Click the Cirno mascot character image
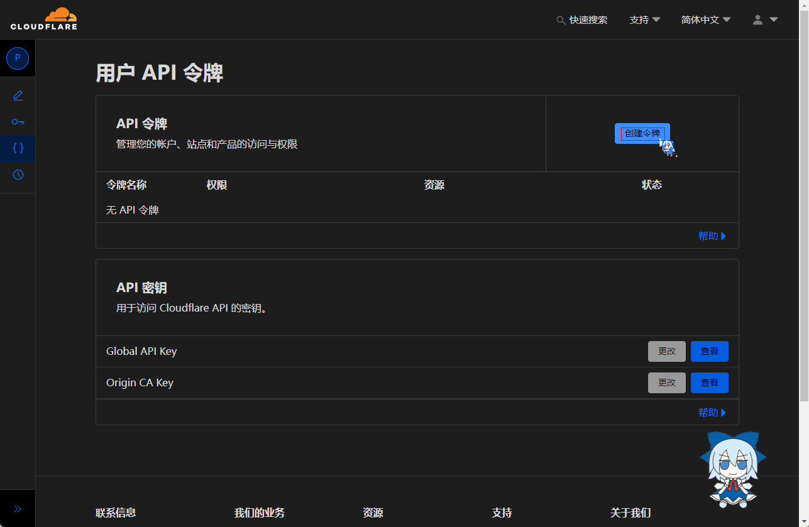Image resolution: width=809 pixels, height=527 pixels. click(x=732, y=469)
